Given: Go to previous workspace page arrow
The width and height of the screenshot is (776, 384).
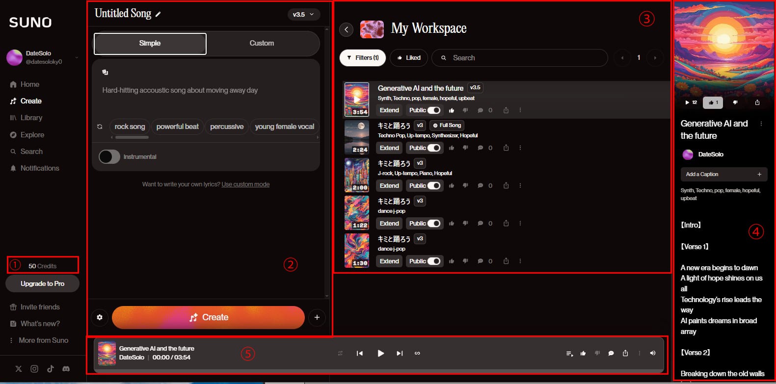Looking at the screenshot, I should (622, 58).
